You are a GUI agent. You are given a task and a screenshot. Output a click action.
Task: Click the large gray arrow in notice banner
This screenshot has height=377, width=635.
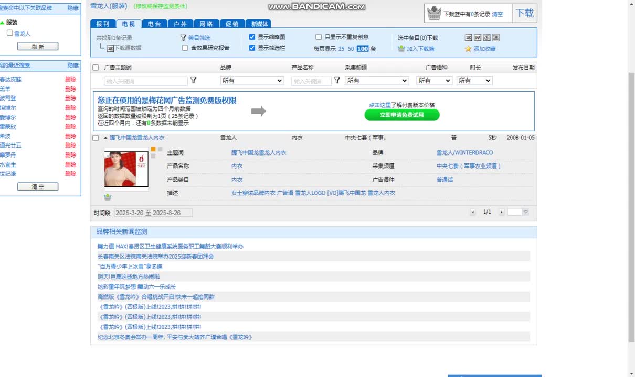click(x=258, y=111)
